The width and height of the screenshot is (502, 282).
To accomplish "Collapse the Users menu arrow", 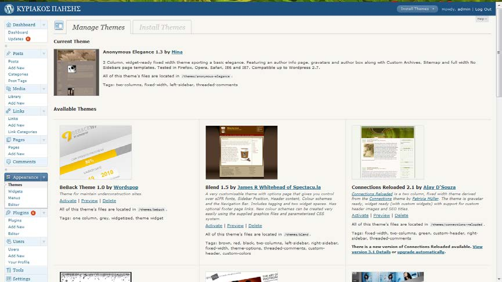I will [x=44, y=241].
